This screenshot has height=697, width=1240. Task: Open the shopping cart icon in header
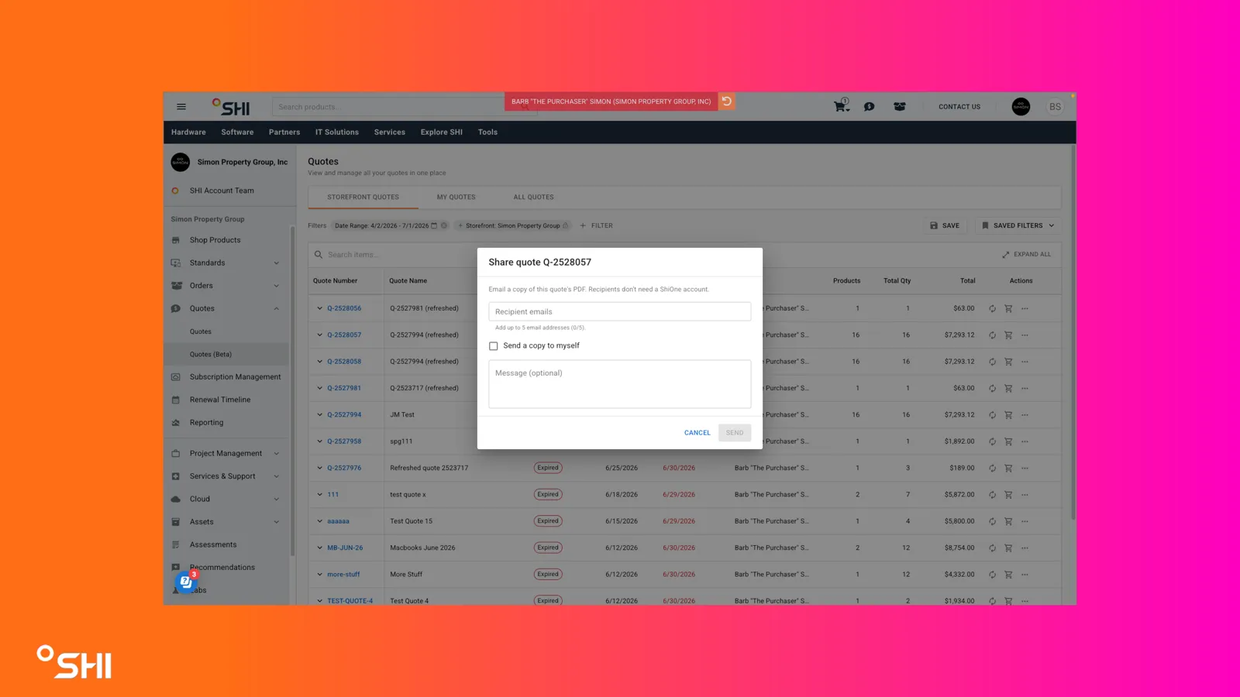tap(841, 106)
